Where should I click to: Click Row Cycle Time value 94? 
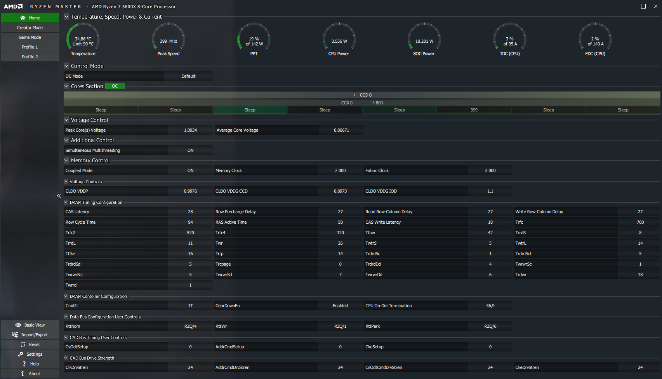point(190,222)
